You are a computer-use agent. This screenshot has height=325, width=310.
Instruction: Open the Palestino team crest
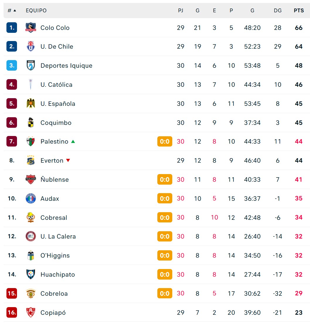click(31, 141)
